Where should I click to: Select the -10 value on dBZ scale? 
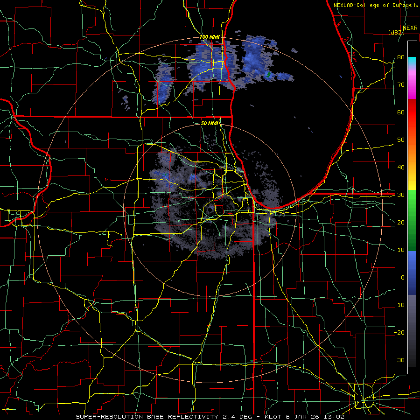pos(399,305)
